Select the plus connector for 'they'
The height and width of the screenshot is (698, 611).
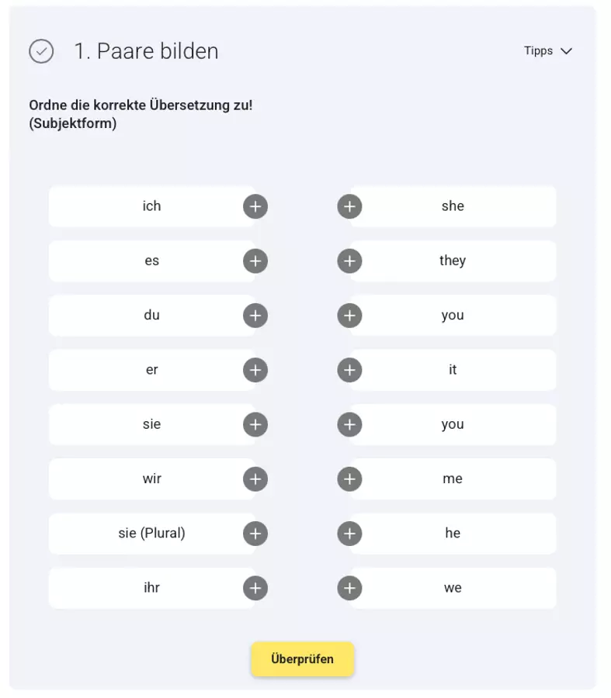(x=349, y=261)
